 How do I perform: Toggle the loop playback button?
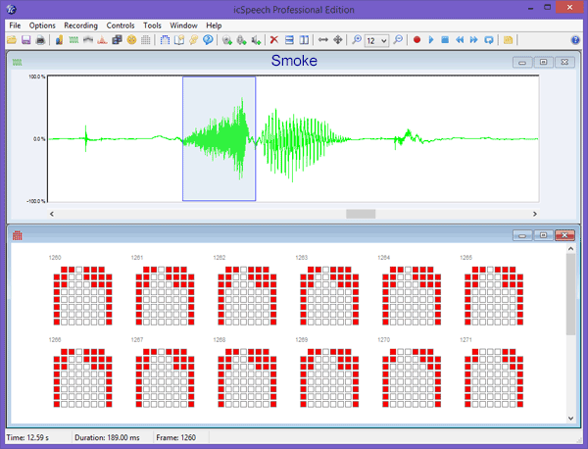click(488, 40)
